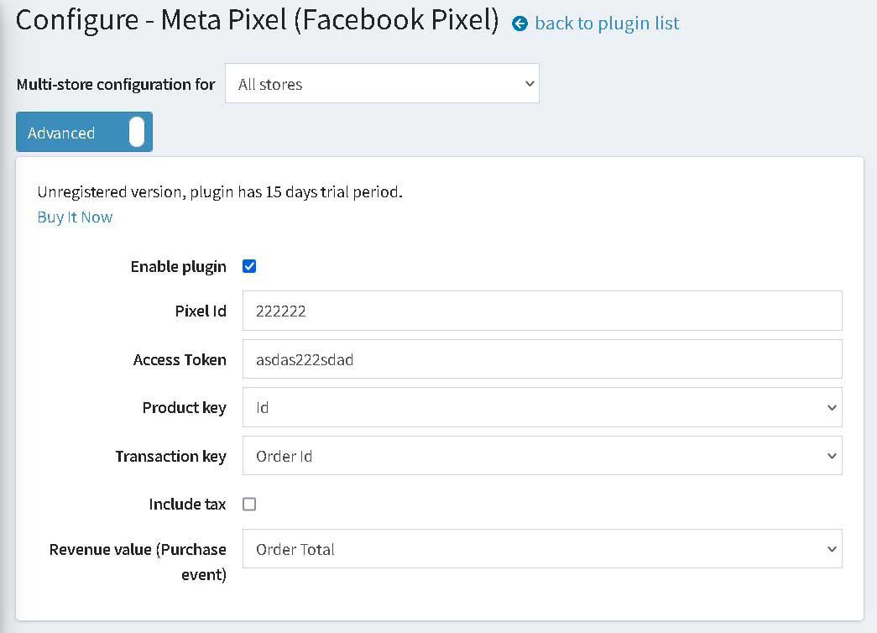Click the Product key dropdown chevron arrow

832,407
